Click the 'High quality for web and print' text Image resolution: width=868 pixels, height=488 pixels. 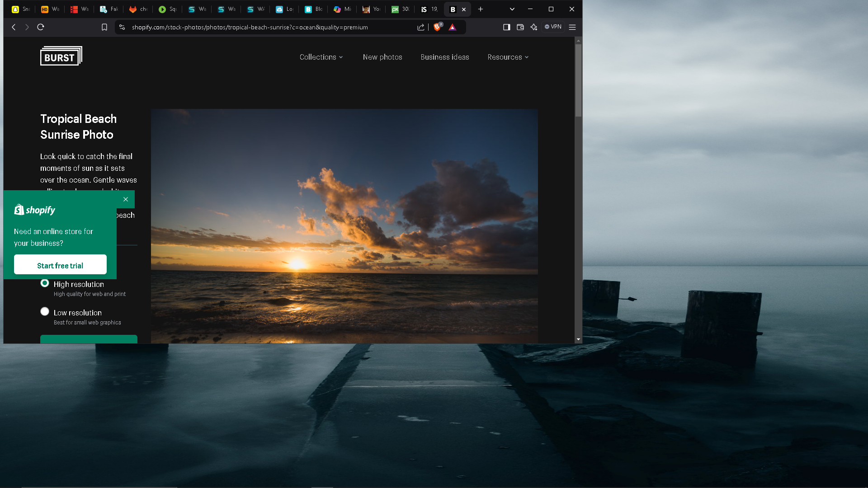(90, 294)
